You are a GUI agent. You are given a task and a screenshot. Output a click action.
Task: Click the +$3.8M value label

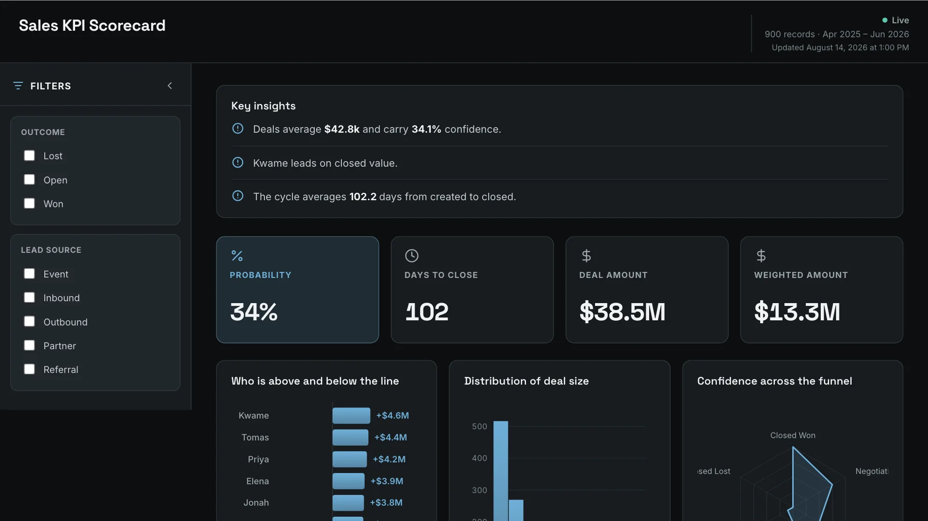pos(386,502)
